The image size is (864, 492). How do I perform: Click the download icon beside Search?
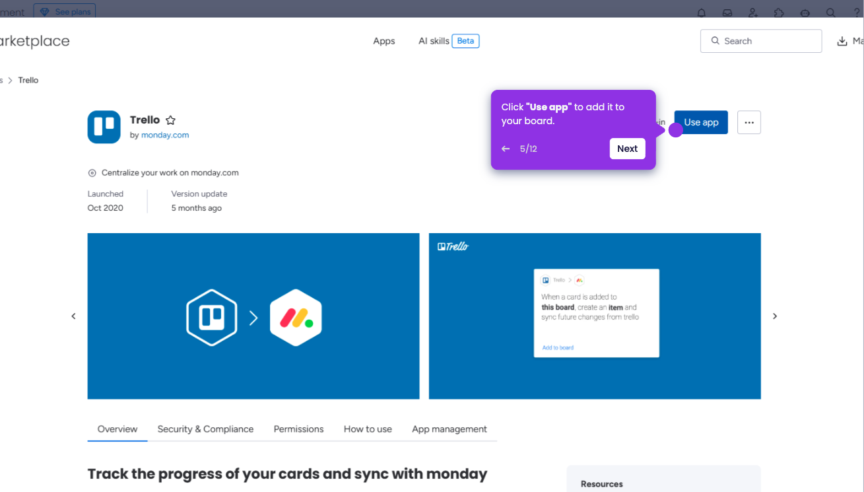pos(842,41)
